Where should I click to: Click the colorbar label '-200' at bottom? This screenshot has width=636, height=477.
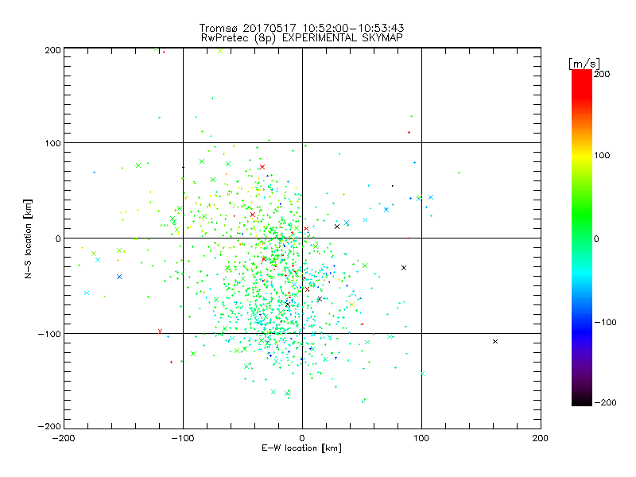[605, 402]
